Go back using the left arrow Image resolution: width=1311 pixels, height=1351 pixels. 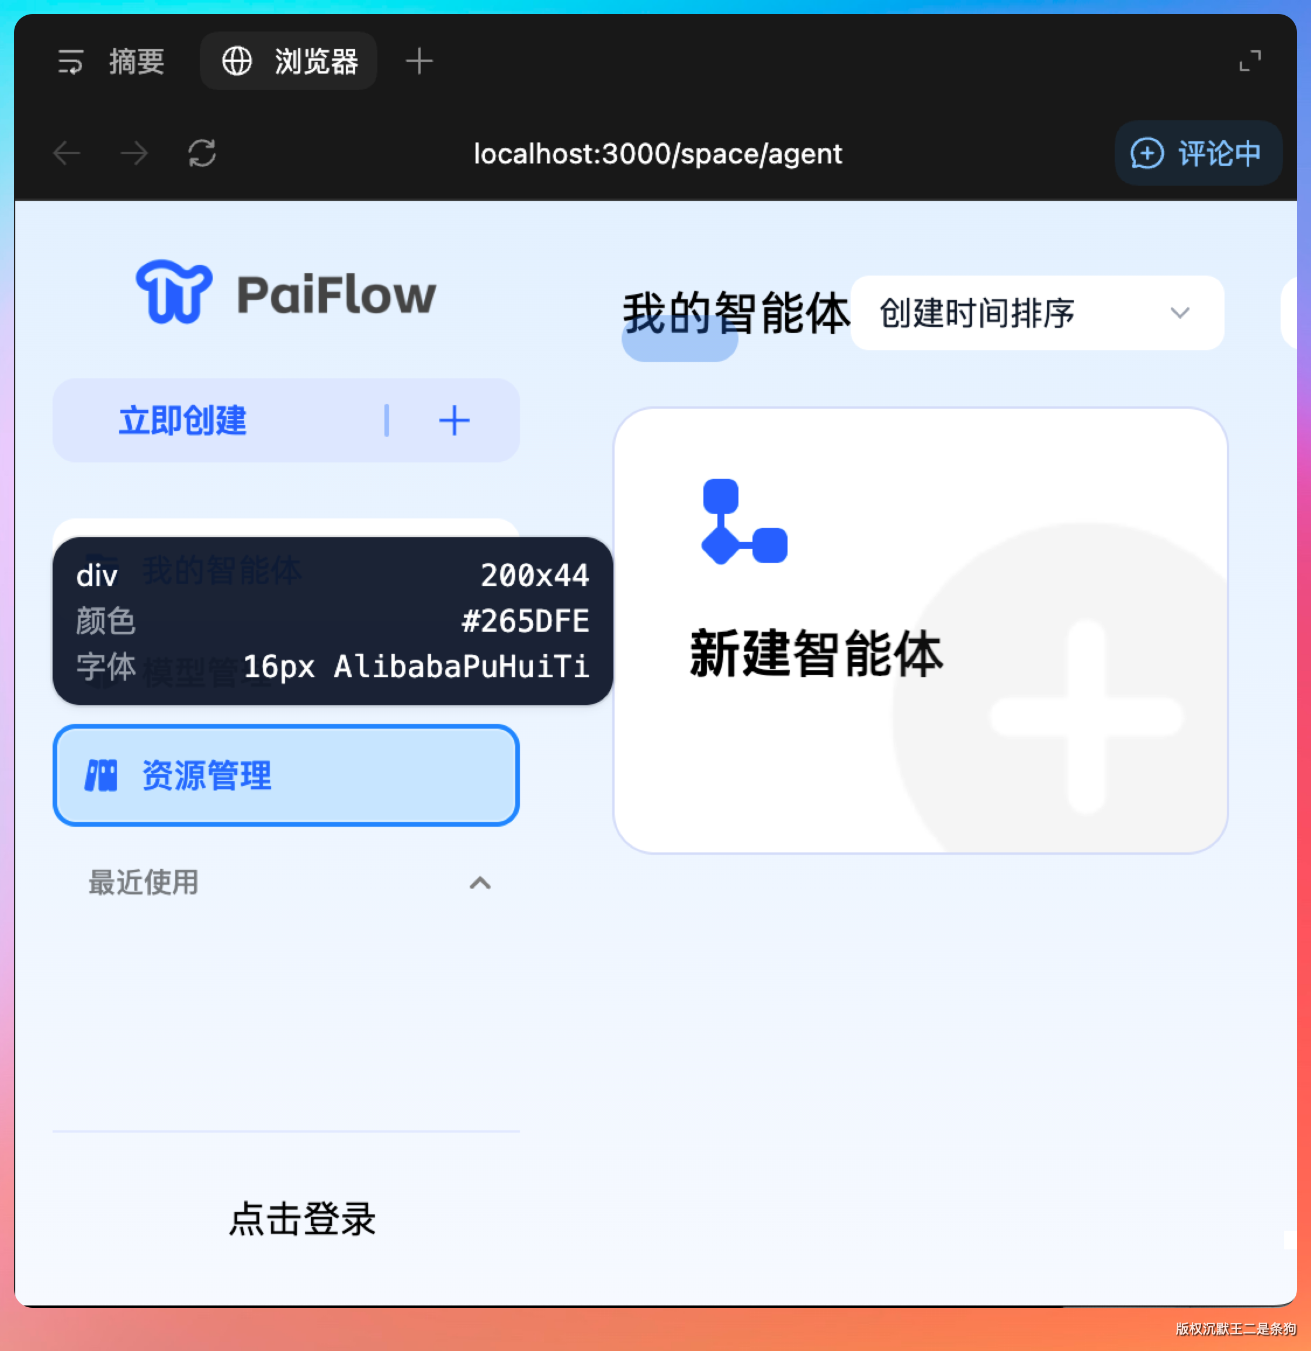pyautogui.click(x=67, y=153)
